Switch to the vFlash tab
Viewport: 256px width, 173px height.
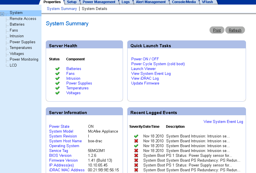click(x=207, y=2)
